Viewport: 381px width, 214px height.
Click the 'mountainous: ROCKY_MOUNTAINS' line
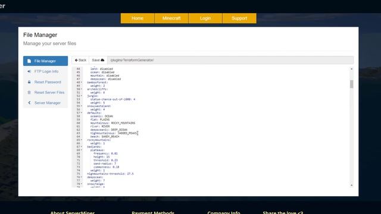click(113, 123)
